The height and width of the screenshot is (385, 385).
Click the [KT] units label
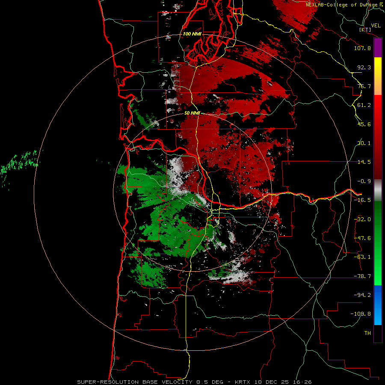365,30
